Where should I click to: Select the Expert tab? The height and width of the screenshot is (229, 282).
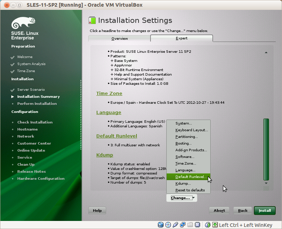pyautogui.click(x=182, y=38)
